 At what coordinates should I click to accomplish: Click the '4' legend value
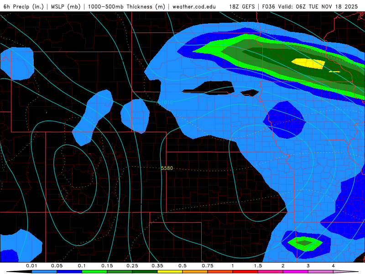[x=334, y=266]
